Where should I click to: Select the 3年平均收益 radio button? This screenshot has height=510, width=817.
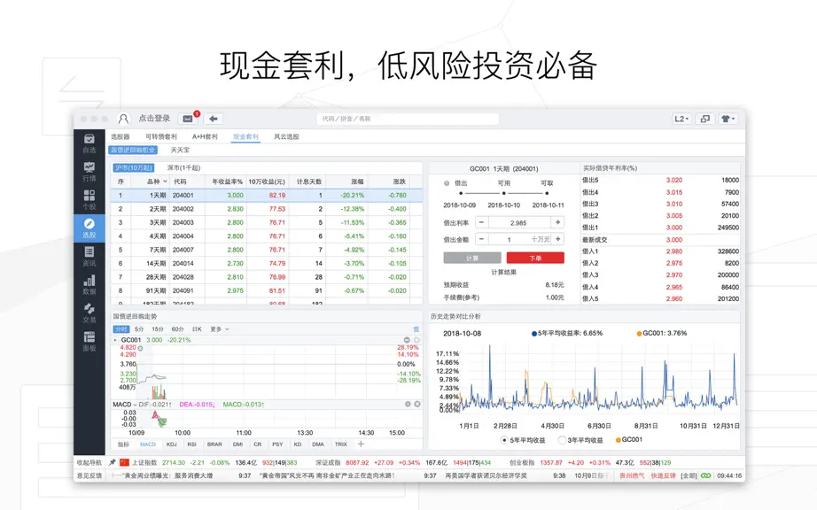point(562,440)
